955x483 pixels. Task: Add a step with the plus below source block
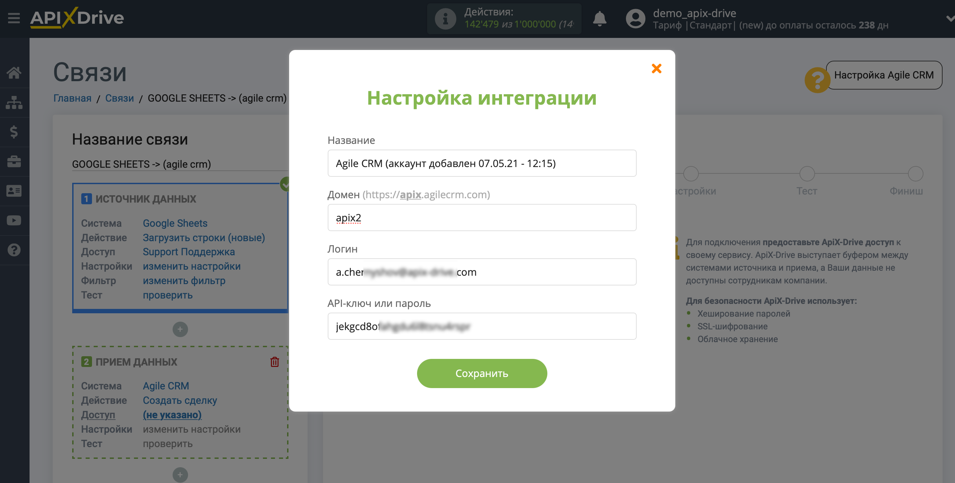tap(180, 329)
